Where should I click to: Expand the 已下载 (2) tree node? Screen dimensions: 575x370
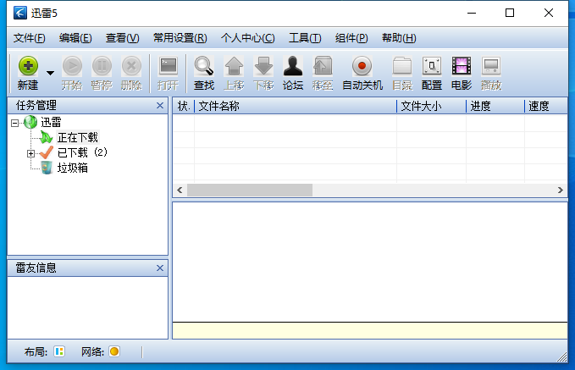(30, 153)
